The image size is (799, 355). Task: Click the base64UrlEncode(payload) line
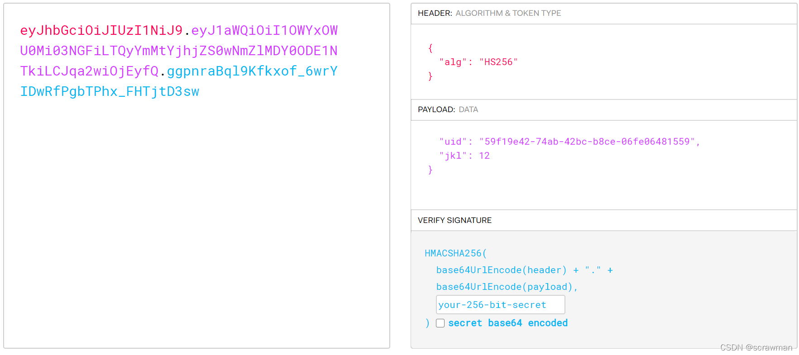[x=507, y=287]
